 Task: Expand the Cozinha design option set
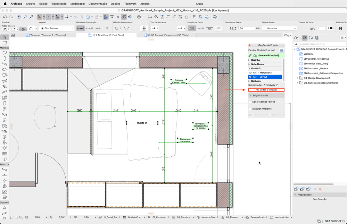pyautogui.click(x=249, y=60)
